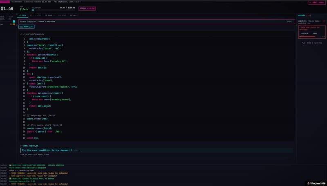Open the F2 TICKETS tab
Screen dimensions: 327x186
coord(36,15)
